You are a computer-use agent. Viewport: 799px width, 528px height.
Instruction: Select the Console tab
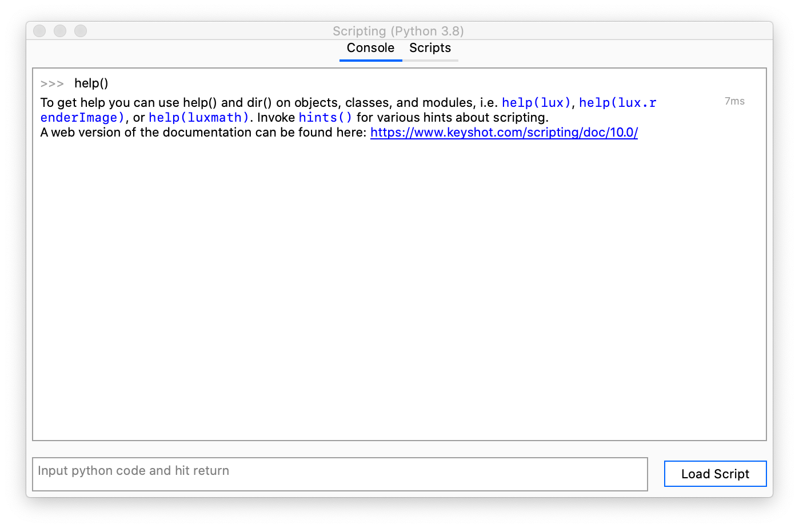[x=370, y=48]
